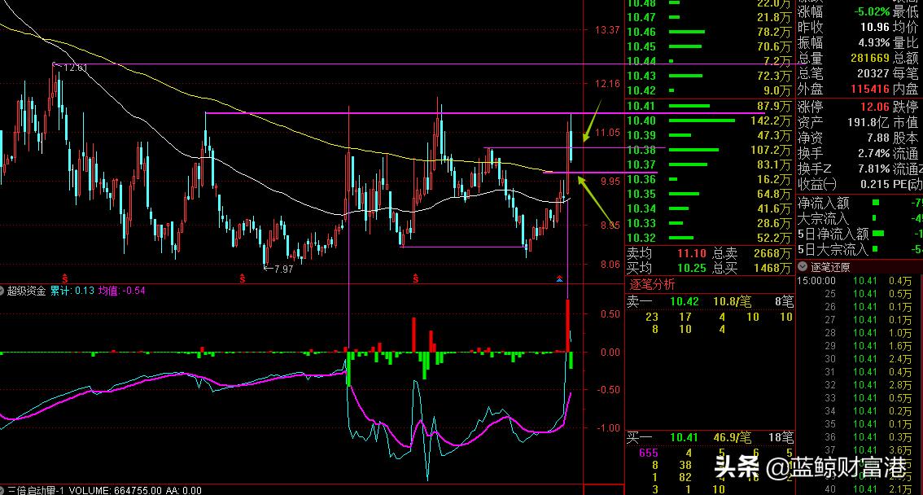Expand the 逐笔还原 panel chevron
This screenshot has width=923, height=495.
coord(803,266)
